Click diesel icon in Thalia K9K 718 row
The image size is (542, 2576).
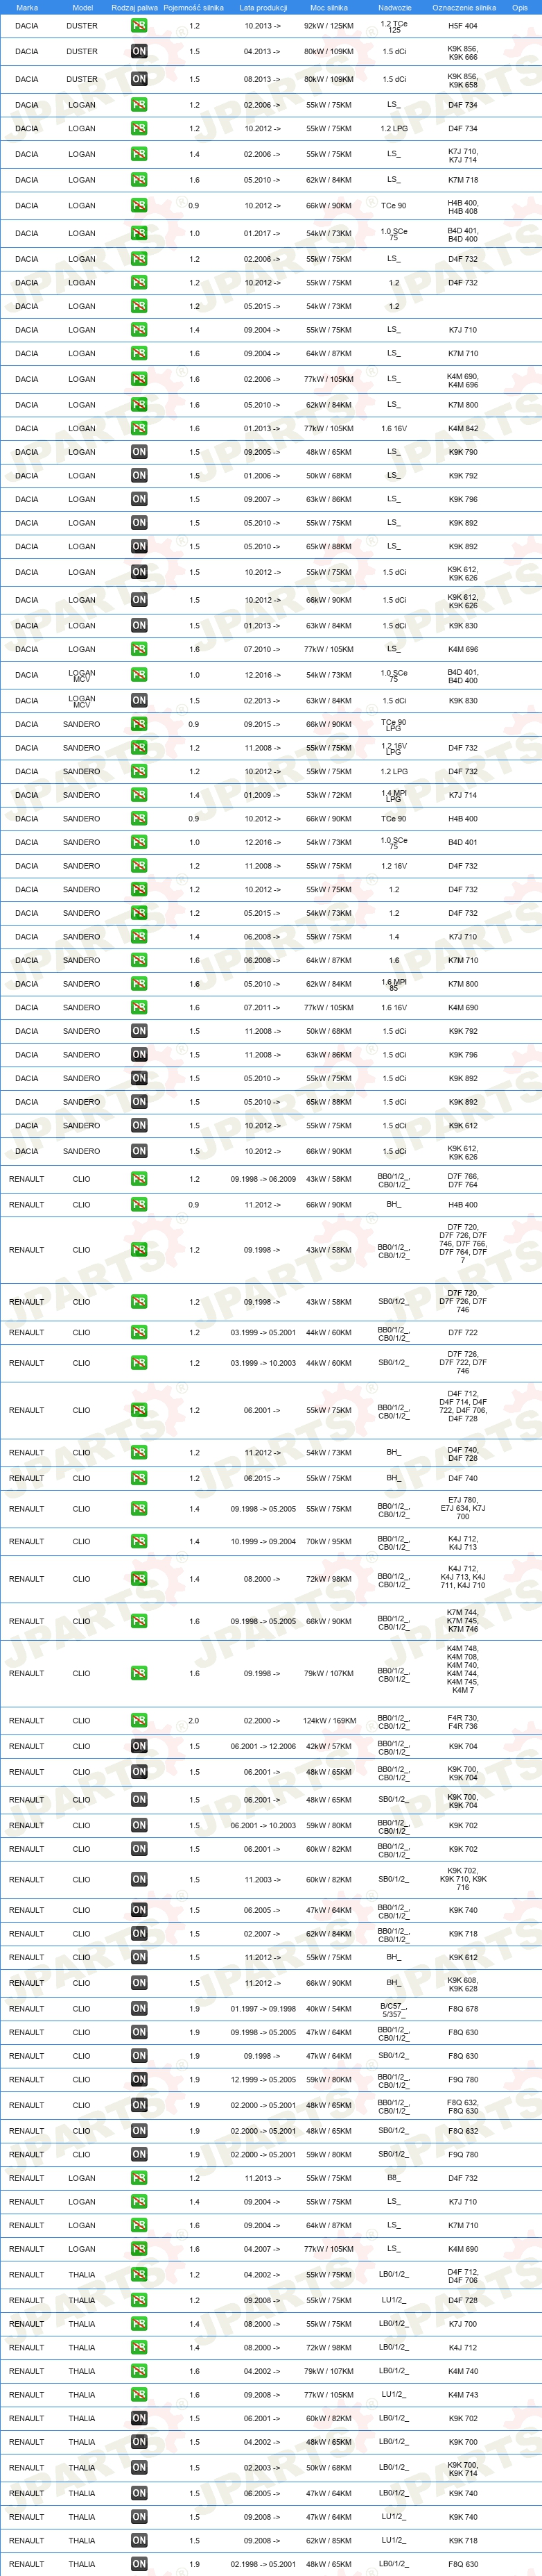[139, 2540]
